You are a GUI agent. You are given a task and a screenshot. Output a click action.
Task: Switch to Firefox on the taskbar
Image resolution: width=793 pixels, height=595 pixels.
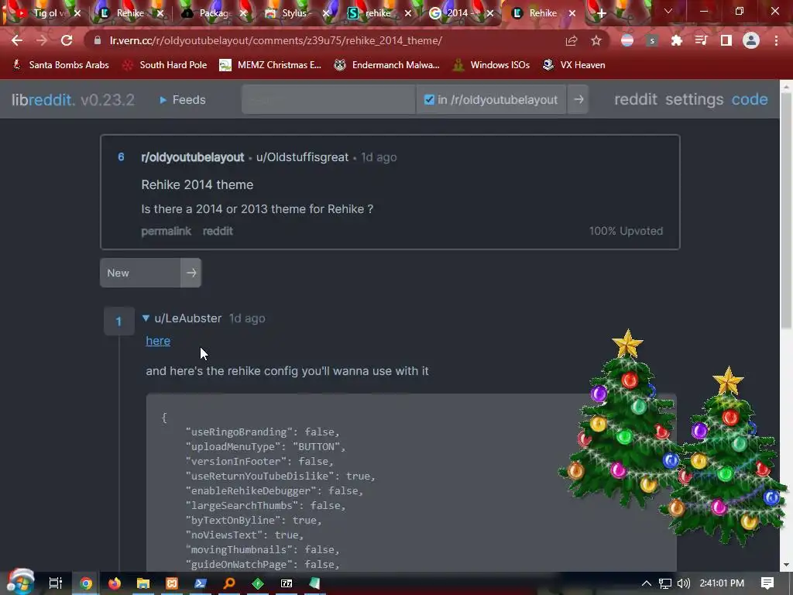coord(115,583)
